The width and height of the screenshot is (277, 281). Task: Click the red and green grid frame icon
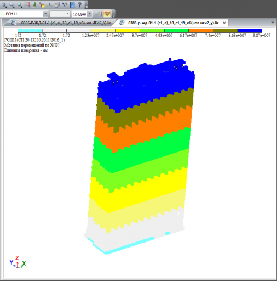[27, 4]
